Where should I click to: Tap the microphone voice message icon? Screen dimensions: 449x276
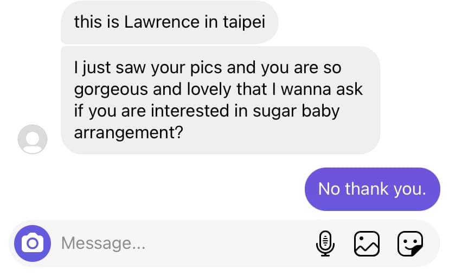point(325,243)
